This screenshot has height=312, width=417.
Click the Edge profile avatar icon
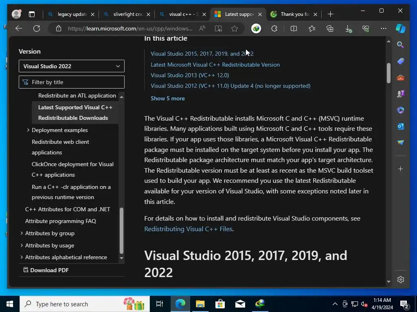tap(16, 14)
